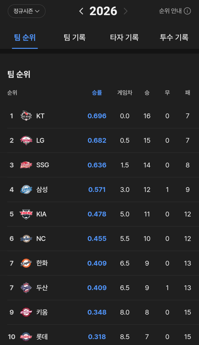Open the 키움 team name link

(x=42, y=312)
